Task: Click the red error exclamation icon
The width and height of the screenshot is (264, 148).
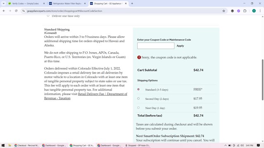Action: (139, 58)
